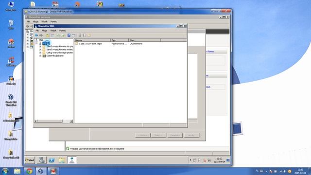Click the Dalej button in wizard

(158, 135)
